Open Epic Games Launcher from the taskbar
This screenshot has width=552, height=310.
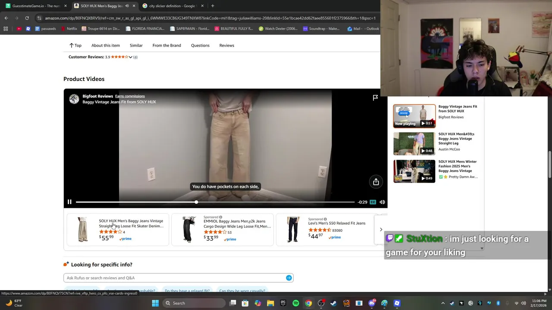click(x=283, y=303)
